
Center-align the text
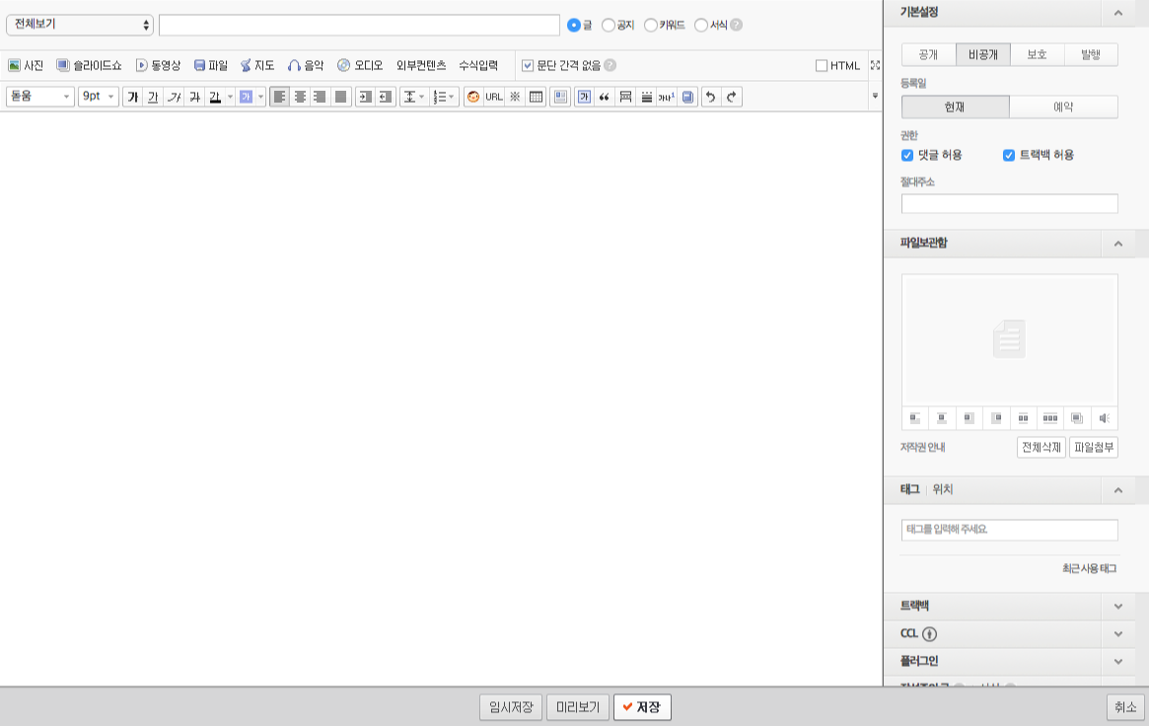click(x=300, y=97)
